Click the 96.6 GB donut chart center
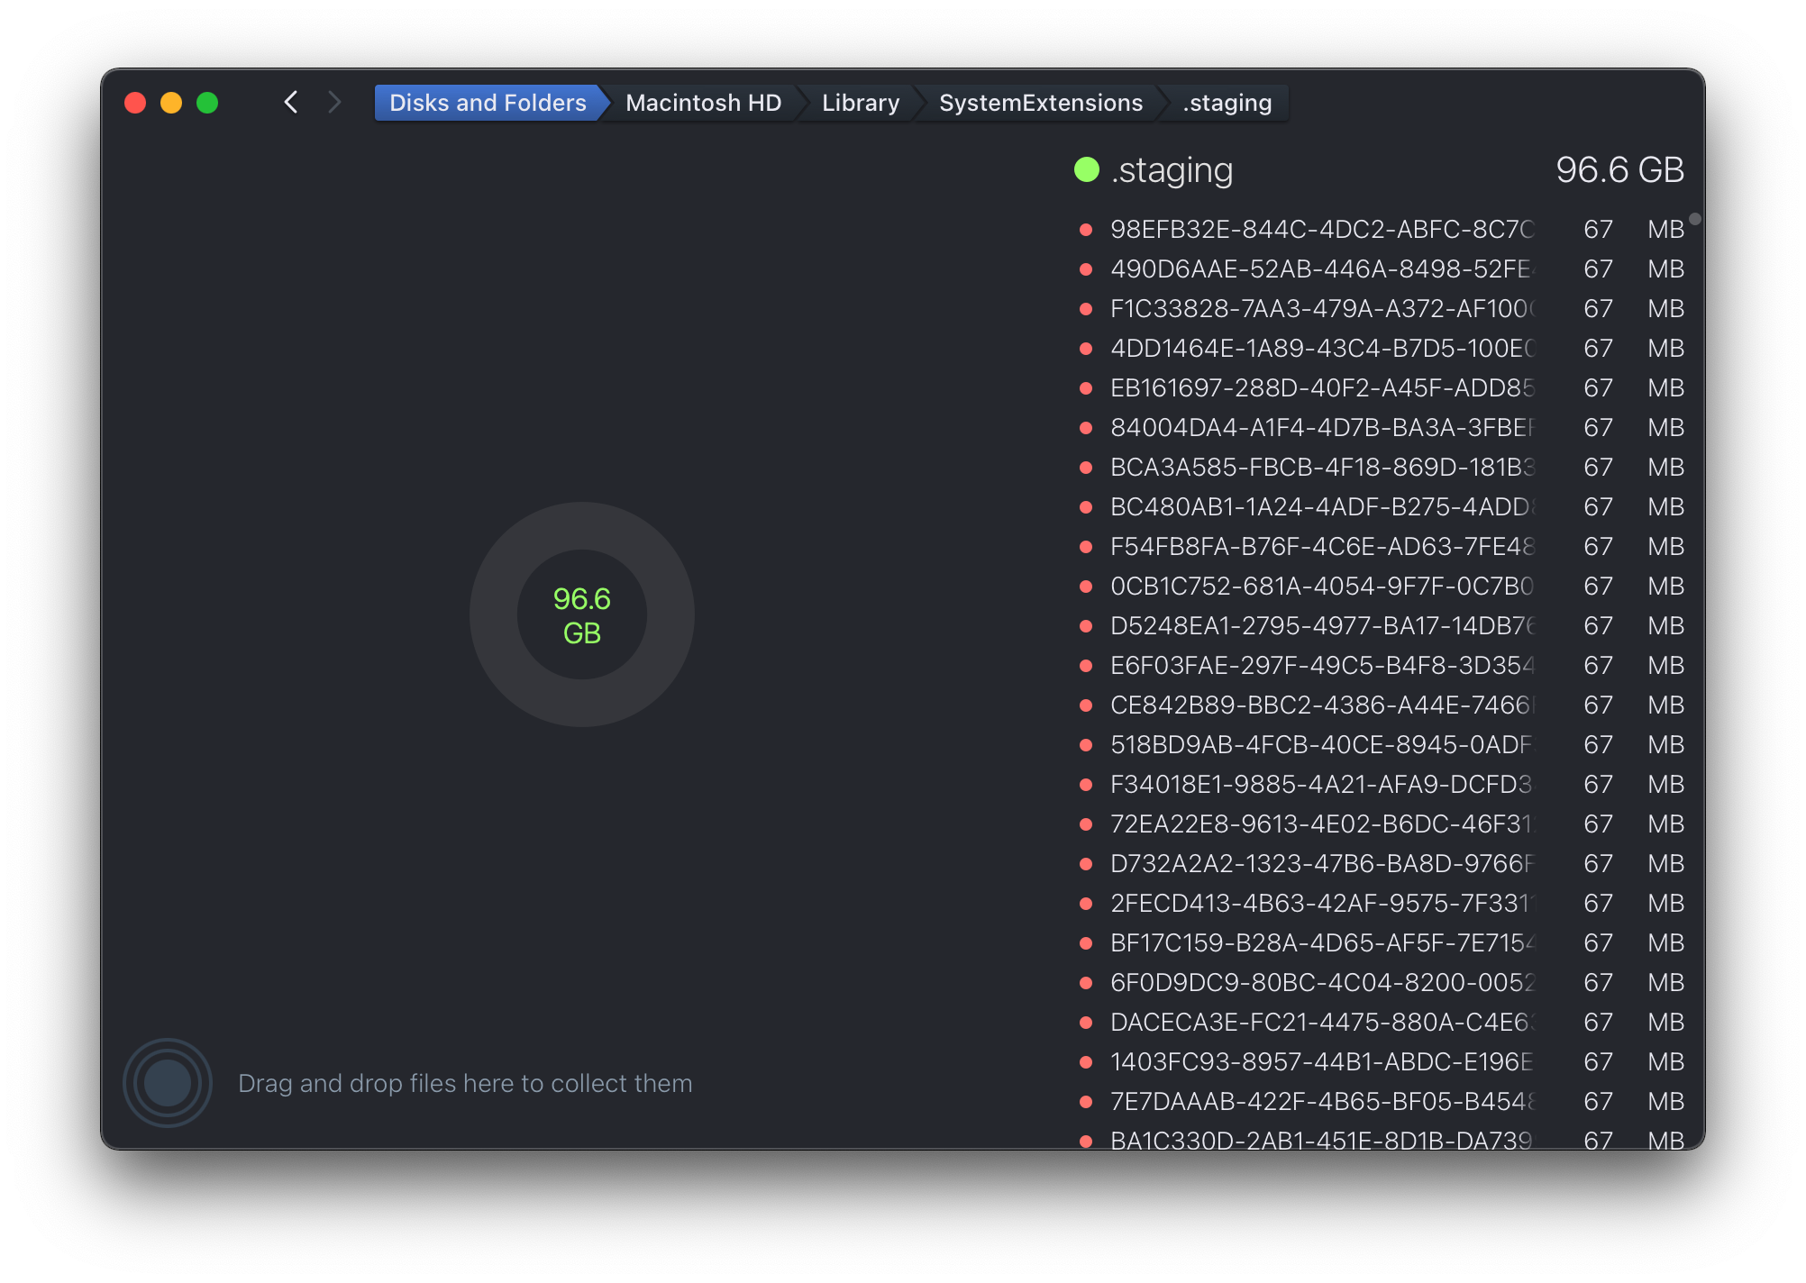 coord(582,615)
